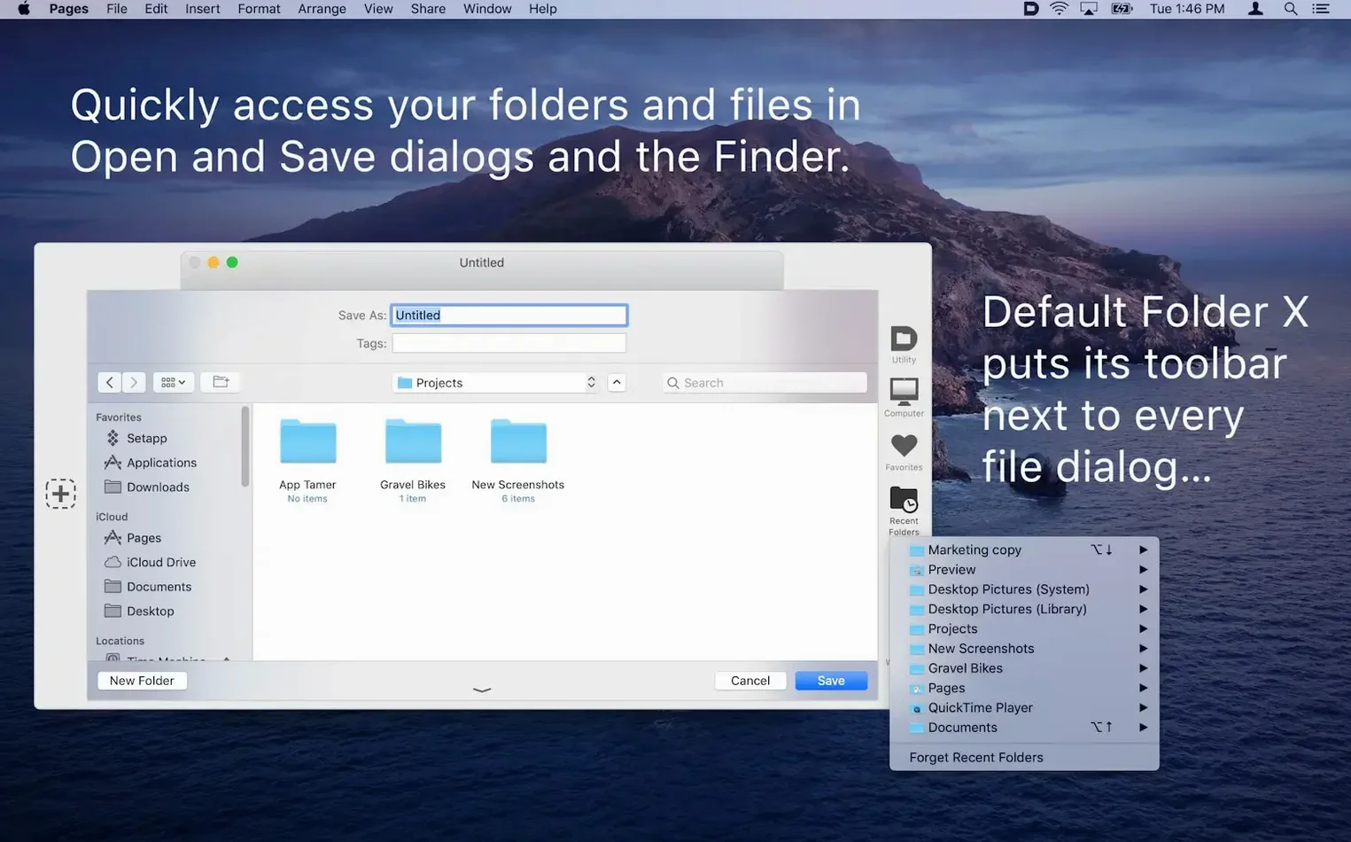Collapse the dialog with the up chevron
The width and height of the screenshot is (1351, 842).
pos(617,382)
